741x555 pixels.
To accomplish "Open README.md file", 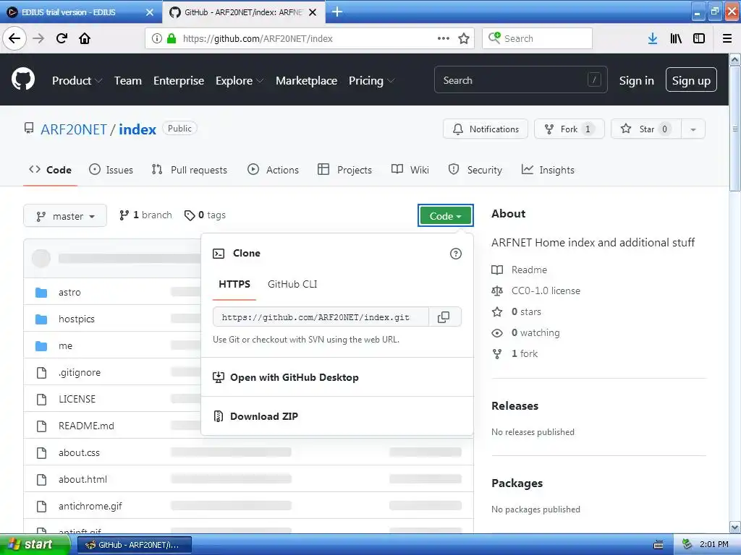I will [87, 426].
